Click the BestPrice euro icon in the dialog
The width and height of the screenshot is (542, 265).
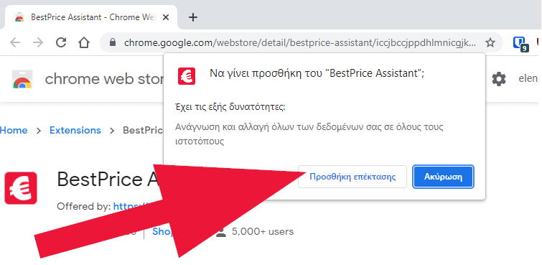(x=187, y=75)
